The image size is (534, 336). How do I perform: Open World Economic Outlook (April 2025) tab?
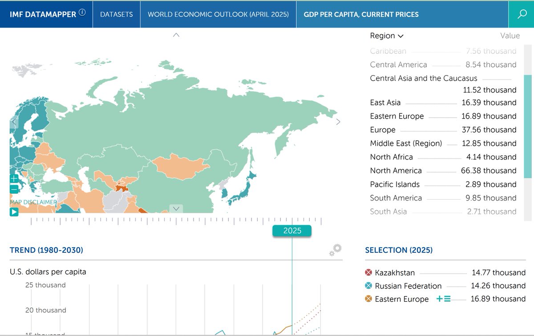click(x=218, y=14)
